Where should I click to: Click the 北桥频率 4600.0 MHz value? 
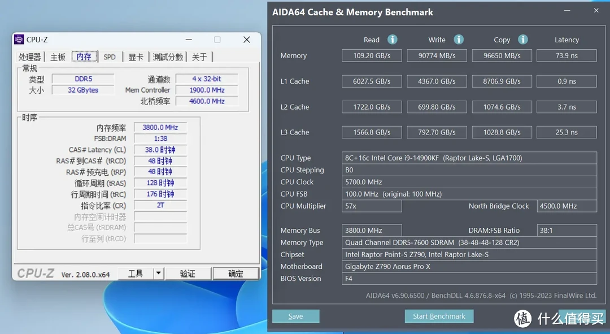pyautogui.click(x=207, y=102)
